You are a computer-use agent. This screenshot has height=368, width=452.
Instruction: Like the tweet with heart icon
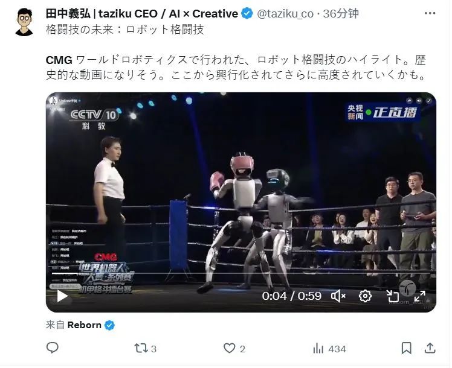pos(230,348)
